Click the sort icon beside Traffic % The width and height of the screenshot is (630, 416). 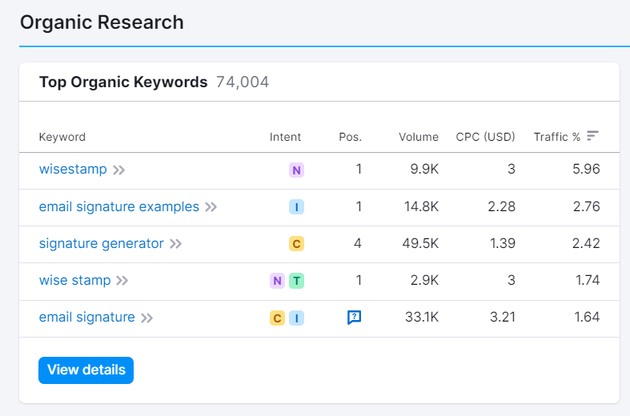pos(592,136)
